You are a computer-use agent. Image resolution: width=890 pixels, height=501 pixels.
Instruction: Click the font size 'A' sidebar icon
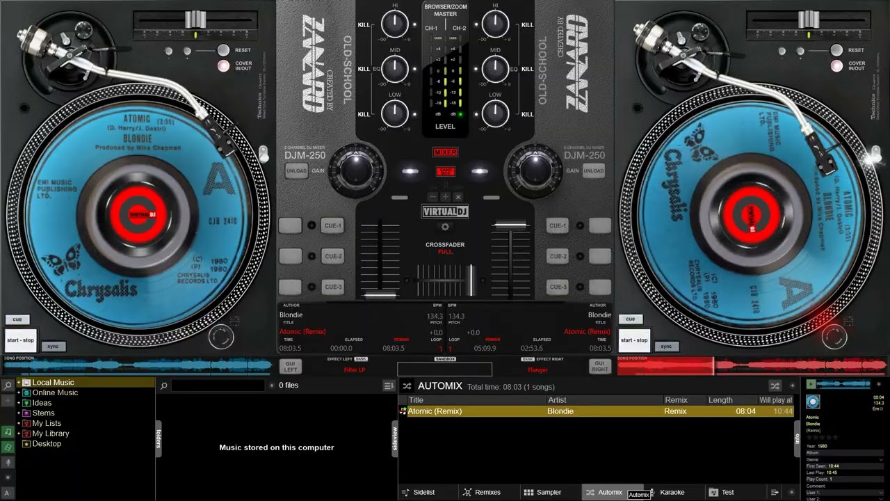click(x=8, y=493)
